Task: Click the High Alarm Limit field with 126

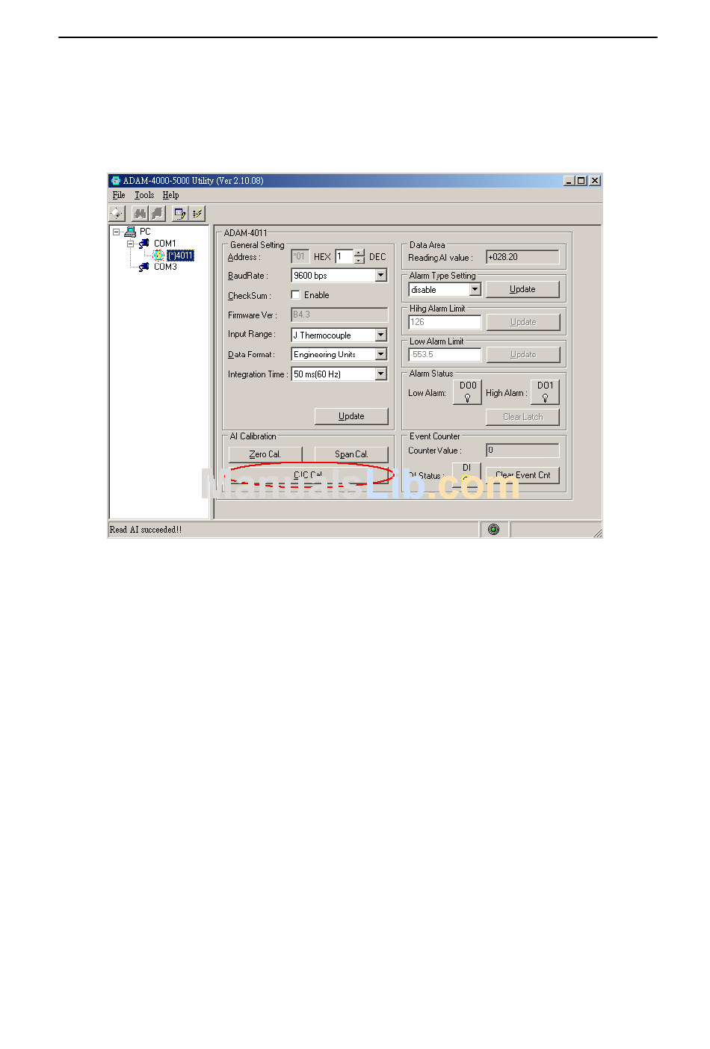Action: 445,322
